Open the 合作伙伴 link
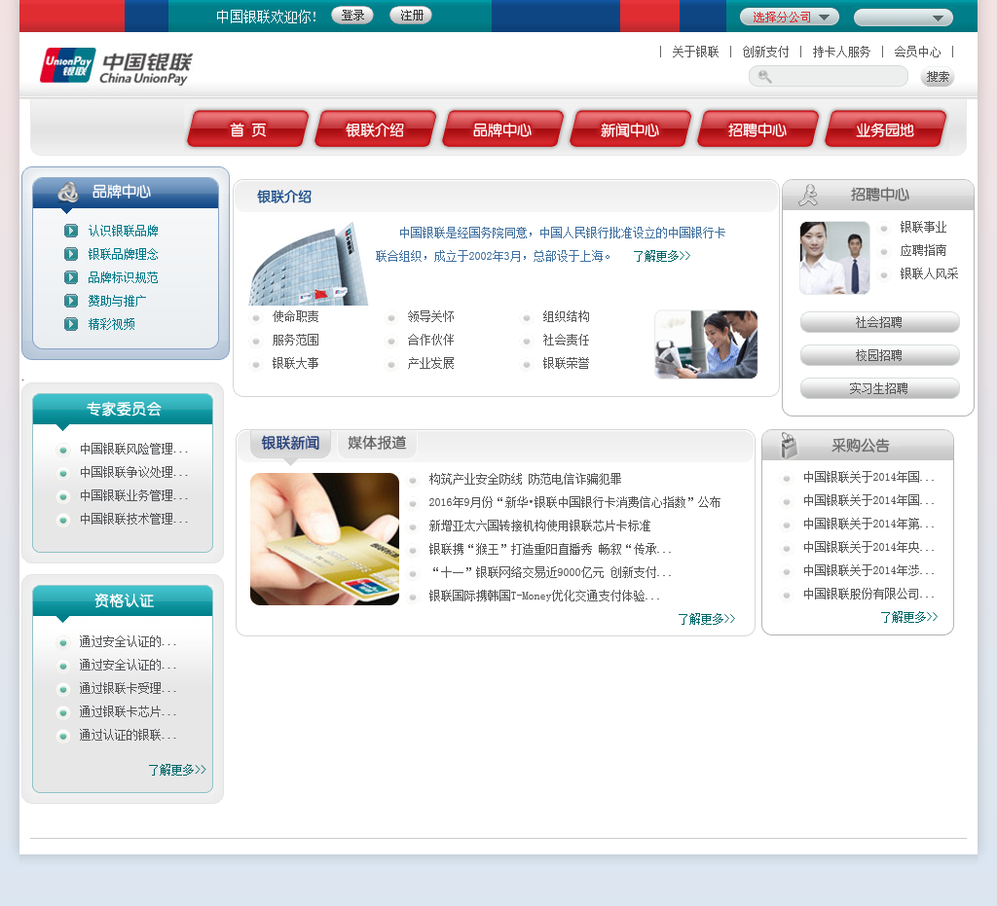 coord(430,340)
